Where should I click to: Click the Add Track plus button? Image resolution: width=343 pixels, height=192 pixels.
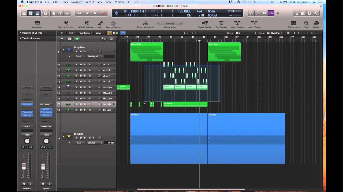(62, 39)
